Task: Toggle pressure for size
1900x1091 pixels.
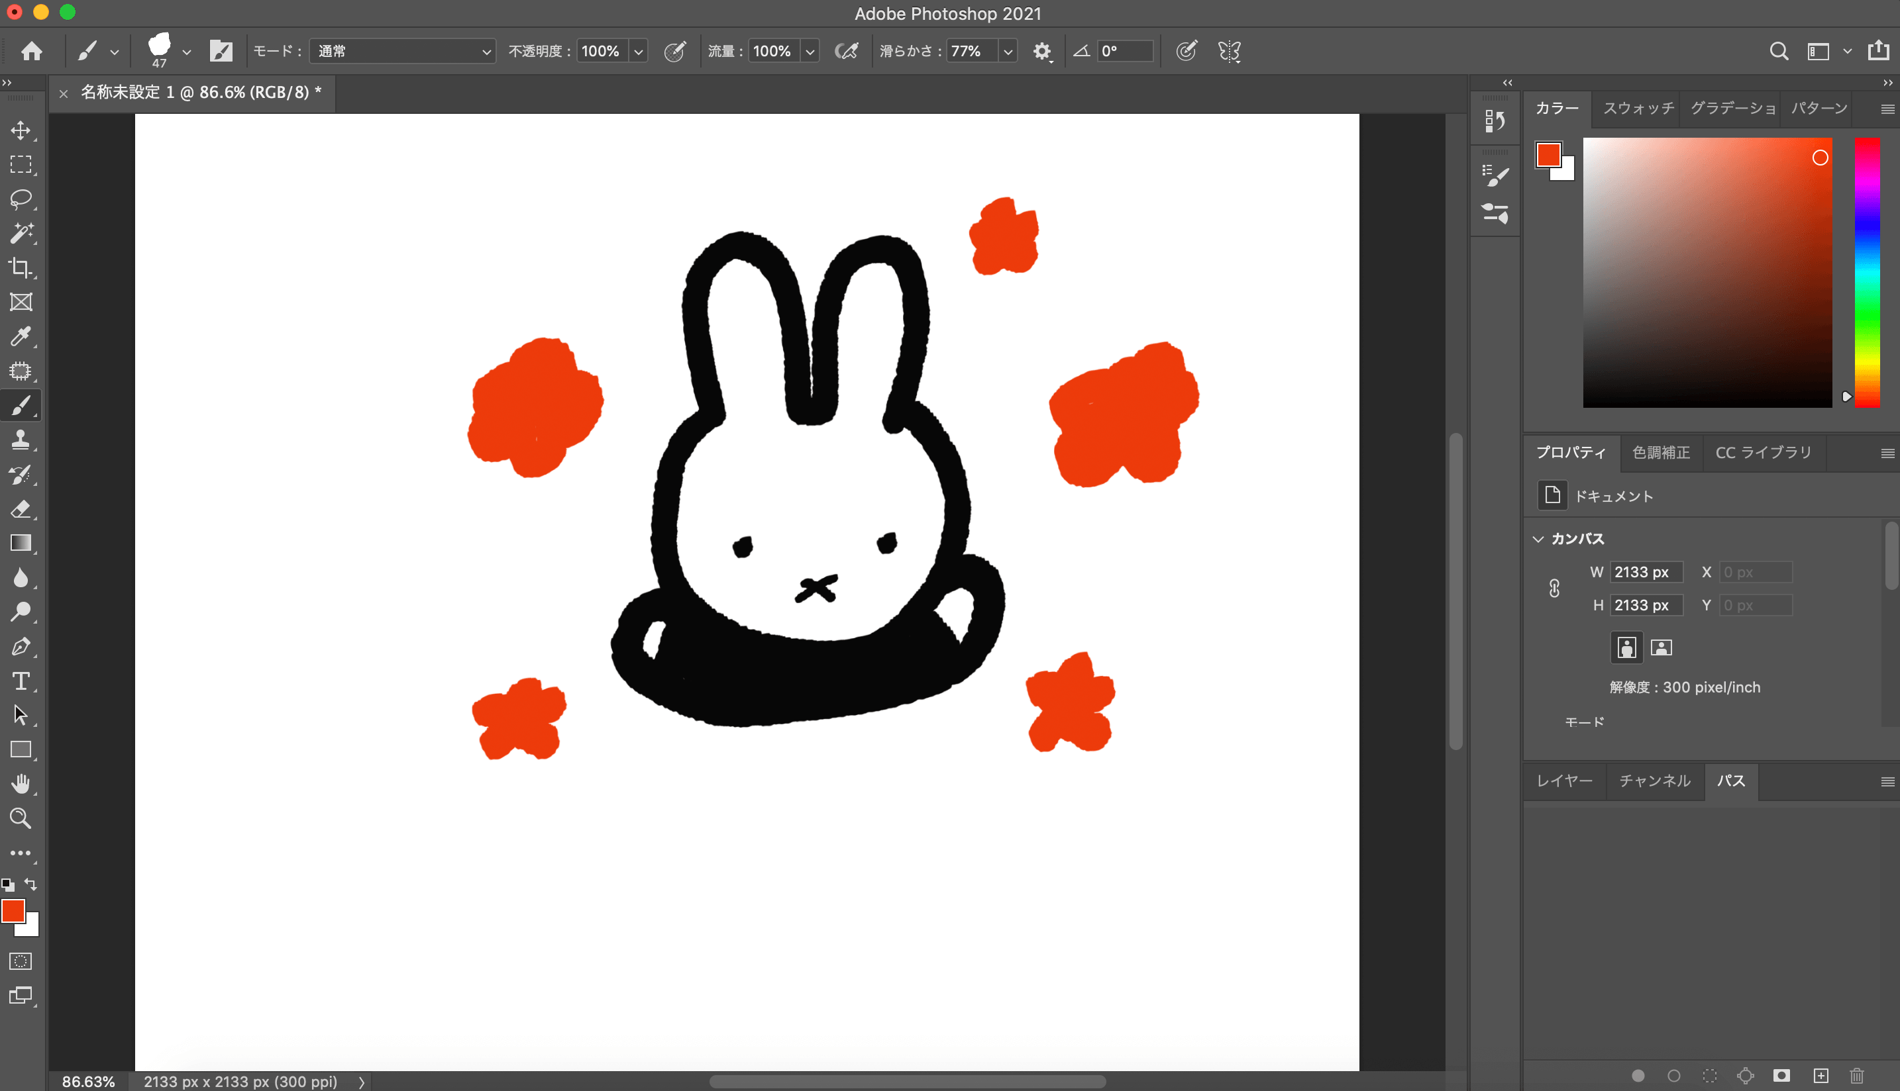Action: coord(1187,51)
